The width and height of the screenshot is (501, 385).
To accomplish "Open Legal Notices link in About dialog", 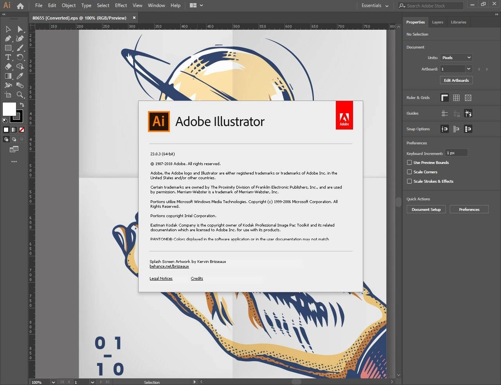I will (161, 279).
